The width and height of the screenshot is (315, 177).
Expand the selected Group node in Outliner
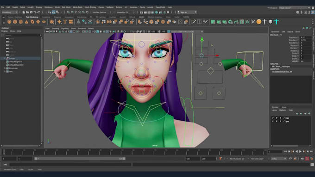(5, 58)
